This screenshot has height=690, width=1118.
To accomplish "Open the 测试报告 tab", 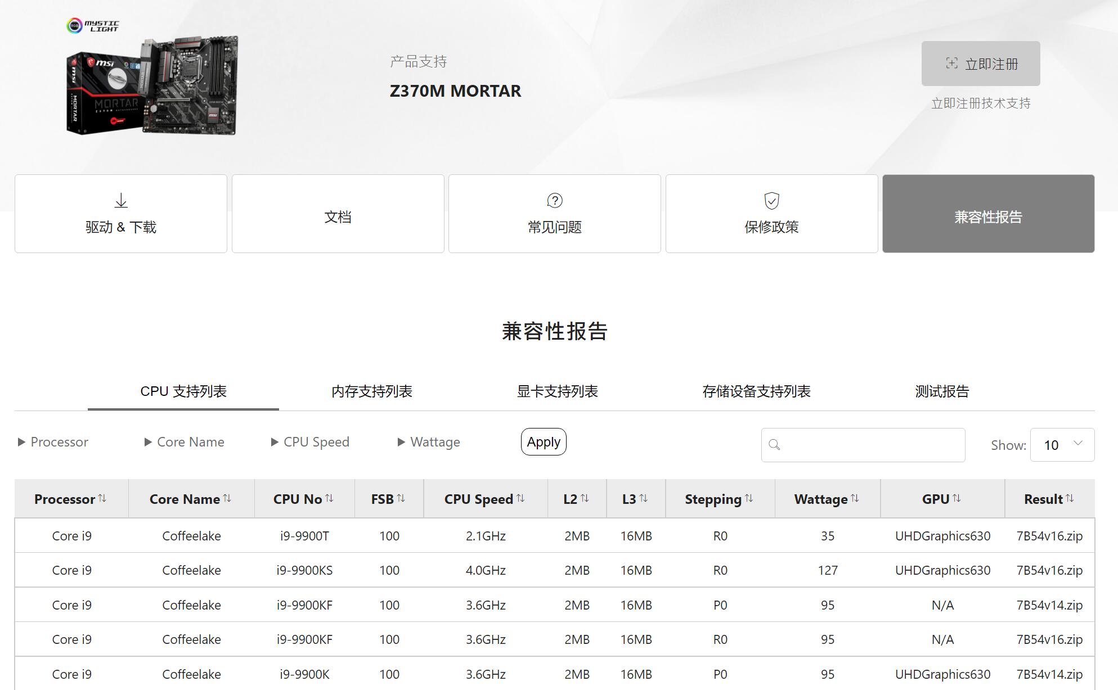I will pyautogui.click(x=941, y=391).
